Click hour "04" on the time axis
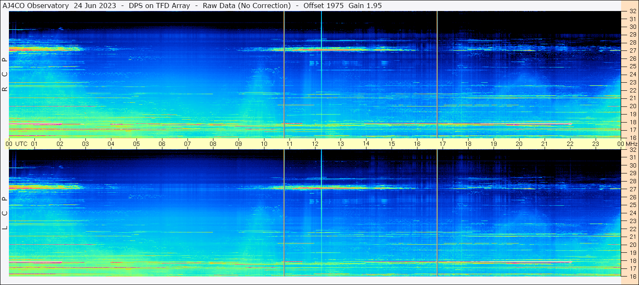Viewport: 639px width, 285px height. [x=111, y=144]
